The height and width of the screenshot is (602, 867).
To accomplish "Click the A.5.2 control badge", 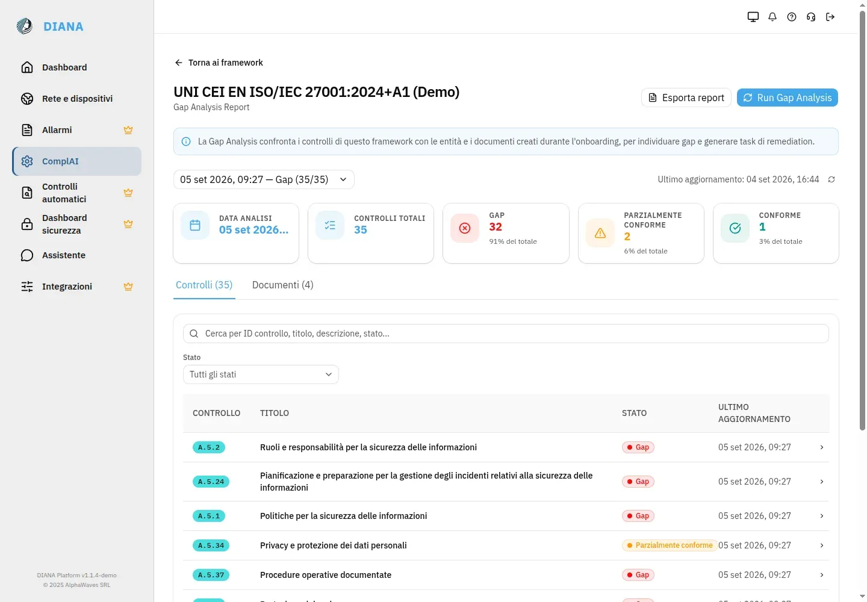I will pyautogui.click(x=209, y=447).
